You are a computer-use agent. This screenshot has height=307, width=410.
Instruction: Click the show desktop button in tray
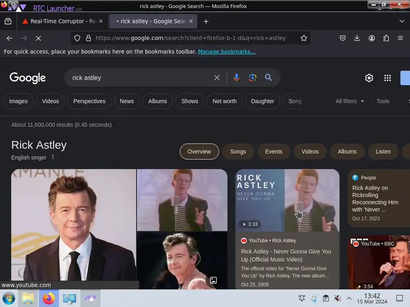(x=400, y=298)
